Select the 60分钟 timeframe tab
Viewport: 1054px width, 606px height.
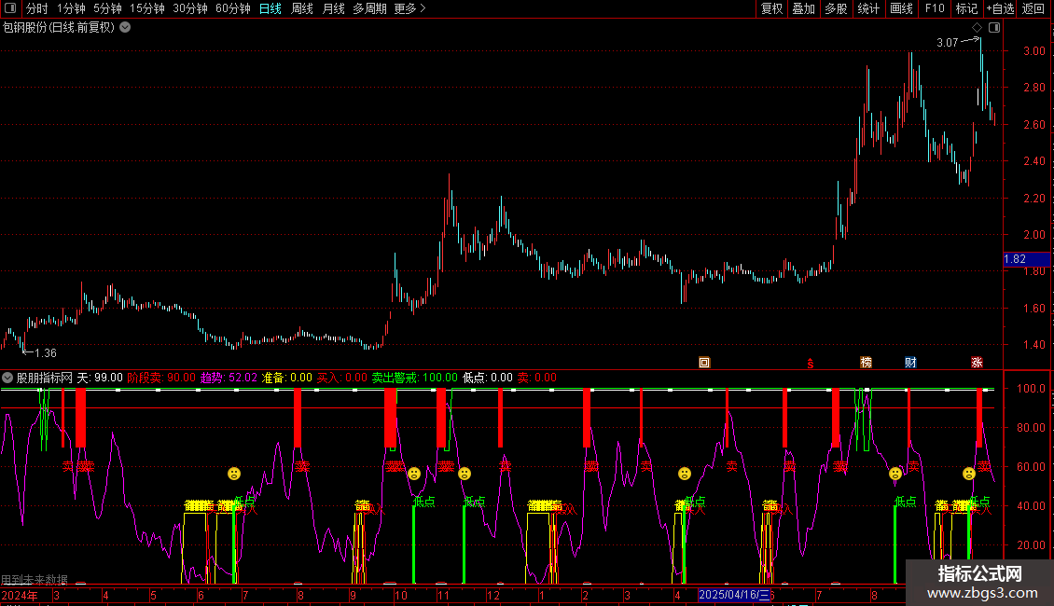(x=232, y=8)
